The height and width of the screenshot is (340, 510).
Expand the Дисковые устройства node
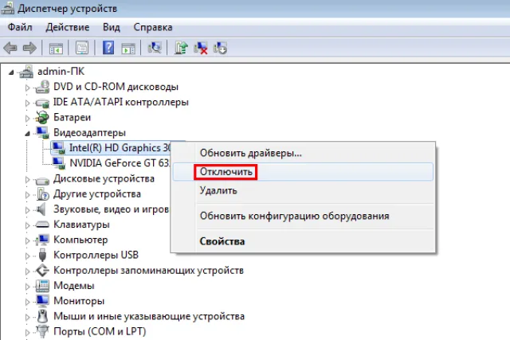(x=27, y=179)
